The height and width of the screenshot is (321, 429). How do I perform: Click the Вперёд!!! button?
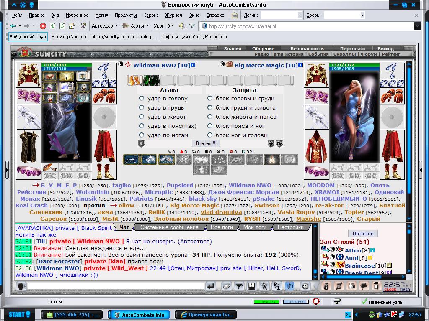coord(206,143)
